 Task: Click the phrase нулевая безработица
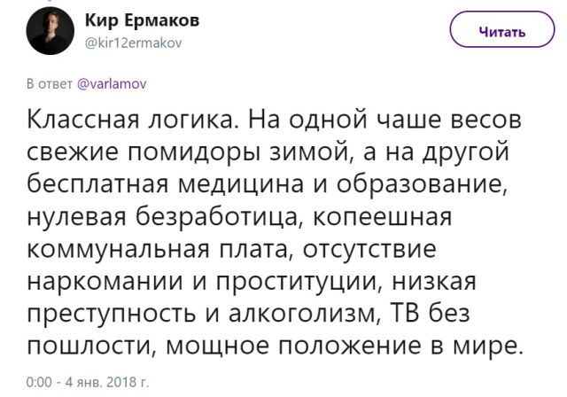164,216
